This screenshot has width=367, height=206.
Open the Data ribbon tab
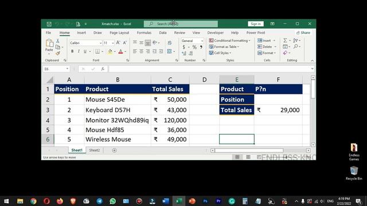coord(163,33)
